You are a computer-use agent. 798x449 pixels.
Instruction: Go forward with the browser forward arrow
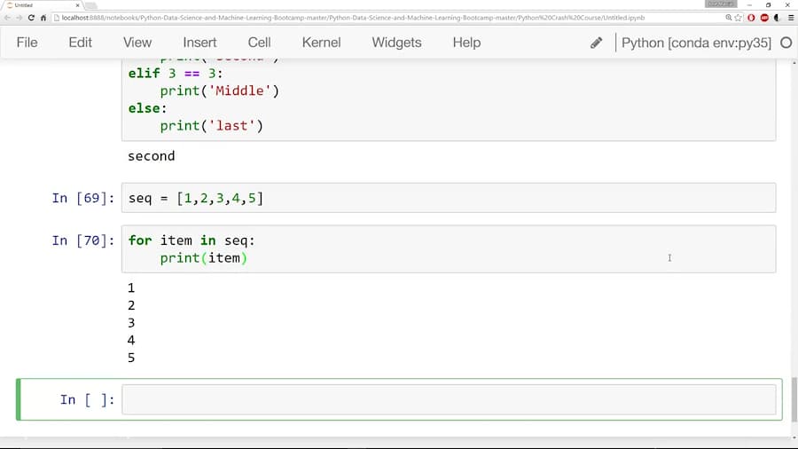(x=19, y=18)
